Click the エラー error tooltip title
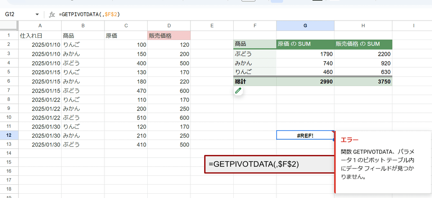The height and width of the screenshot is (198, 432). tap(350, 140)
